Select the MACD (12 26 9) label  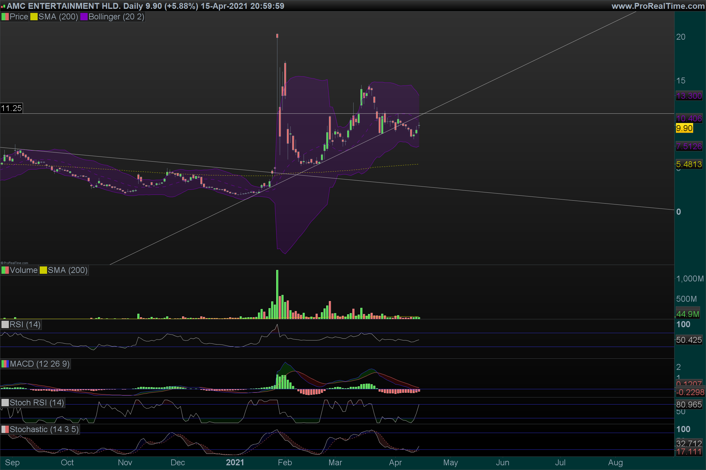[x=40, y=364]
